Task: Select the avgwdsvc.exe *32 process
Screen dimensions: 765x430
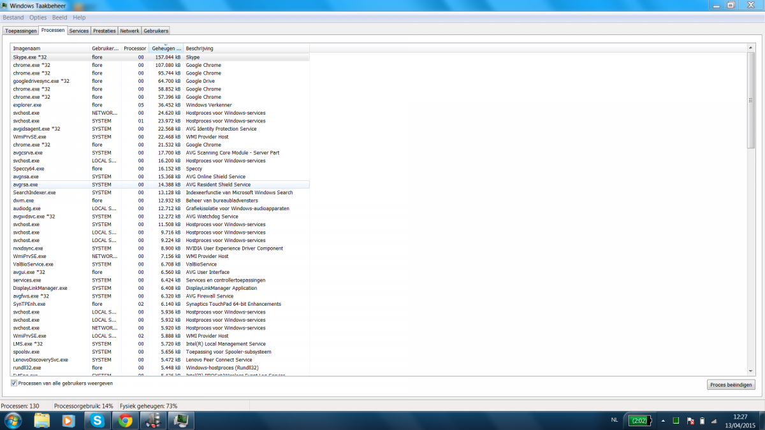Action: [x=160, y=217]
